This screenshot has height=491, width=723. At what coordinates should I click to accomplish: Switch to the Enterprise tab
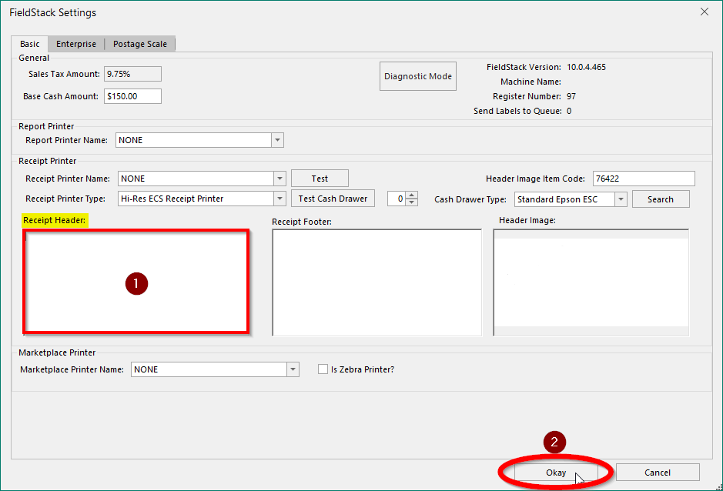76,44
